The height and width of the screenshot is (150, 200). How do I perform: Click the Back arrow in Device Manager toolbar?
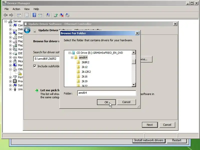tap(5, 15)
